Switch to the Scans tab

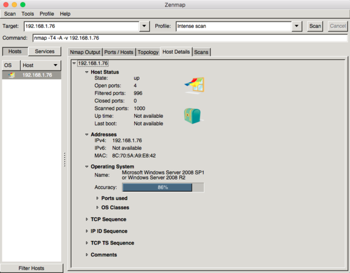201,52
